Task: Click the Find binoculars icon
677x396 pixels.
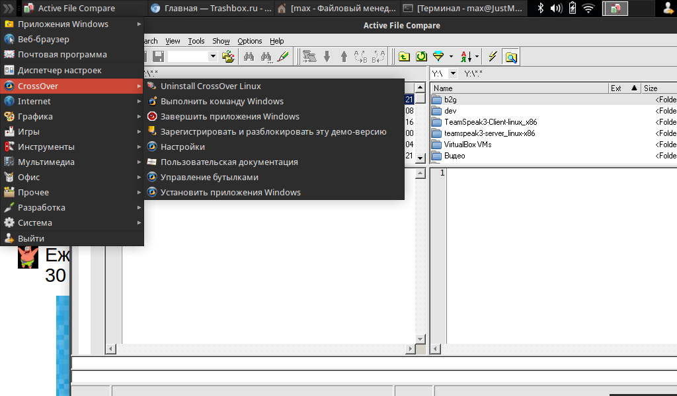Action: point(249,57)
